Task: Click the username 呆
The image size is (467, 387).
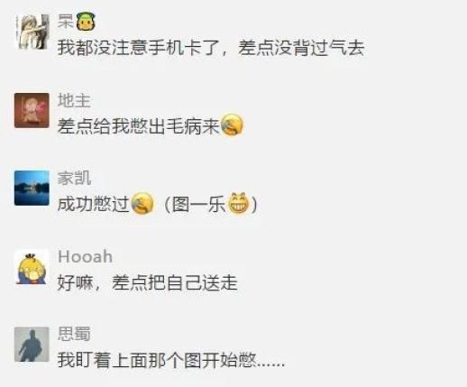Action: coord(66,22)
